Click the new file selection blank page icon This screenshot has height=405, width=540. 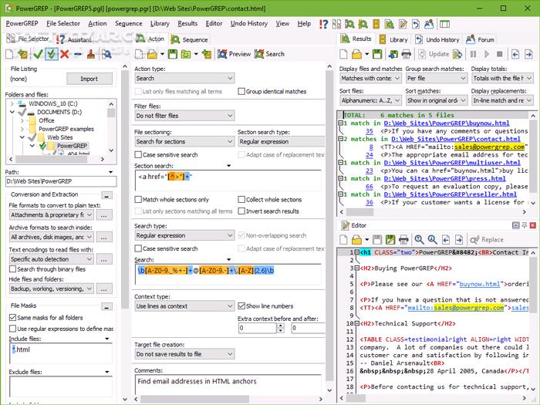coord(9,54)
